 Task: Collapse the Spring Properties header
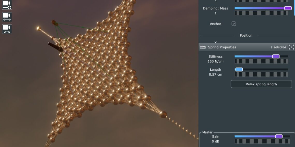click(222, 47)
